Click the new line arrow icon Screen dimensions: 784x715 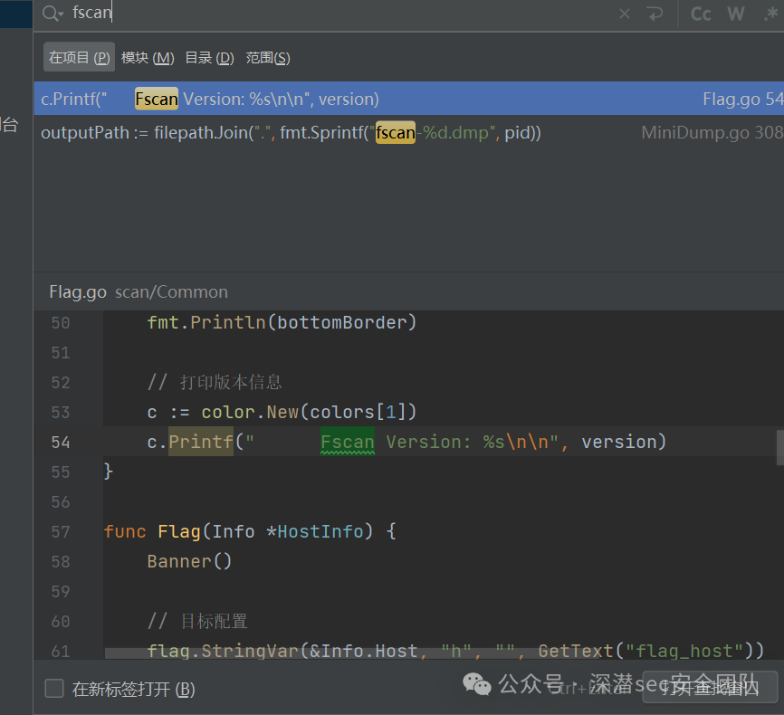(x=654, y=14)
